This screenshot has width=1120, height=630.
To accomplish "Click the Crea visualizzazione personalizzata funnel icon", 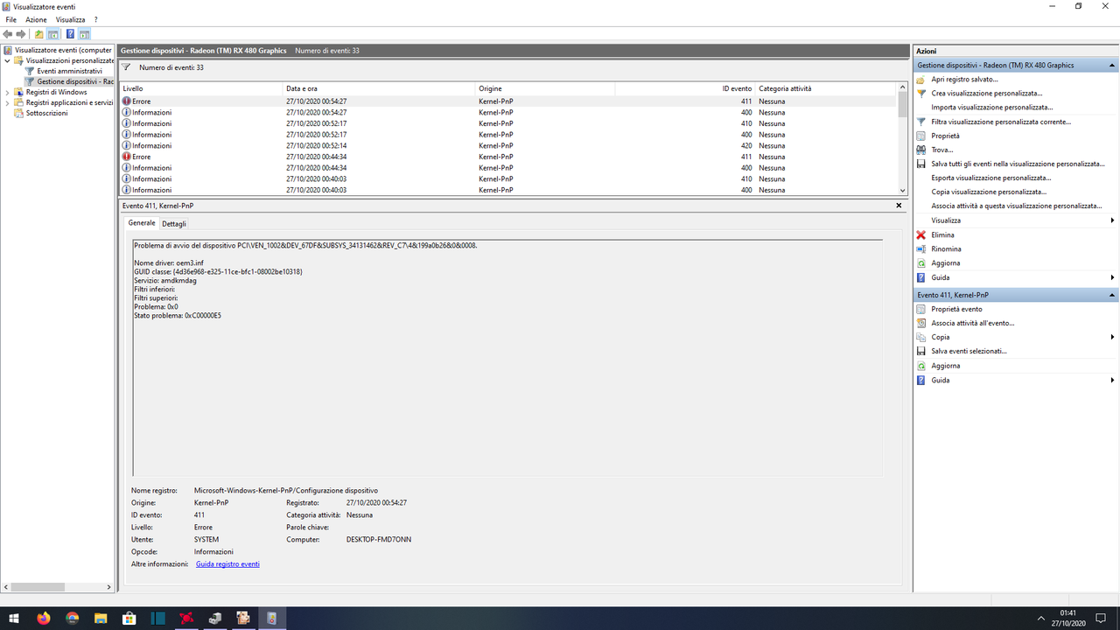I will coord(920,93).
